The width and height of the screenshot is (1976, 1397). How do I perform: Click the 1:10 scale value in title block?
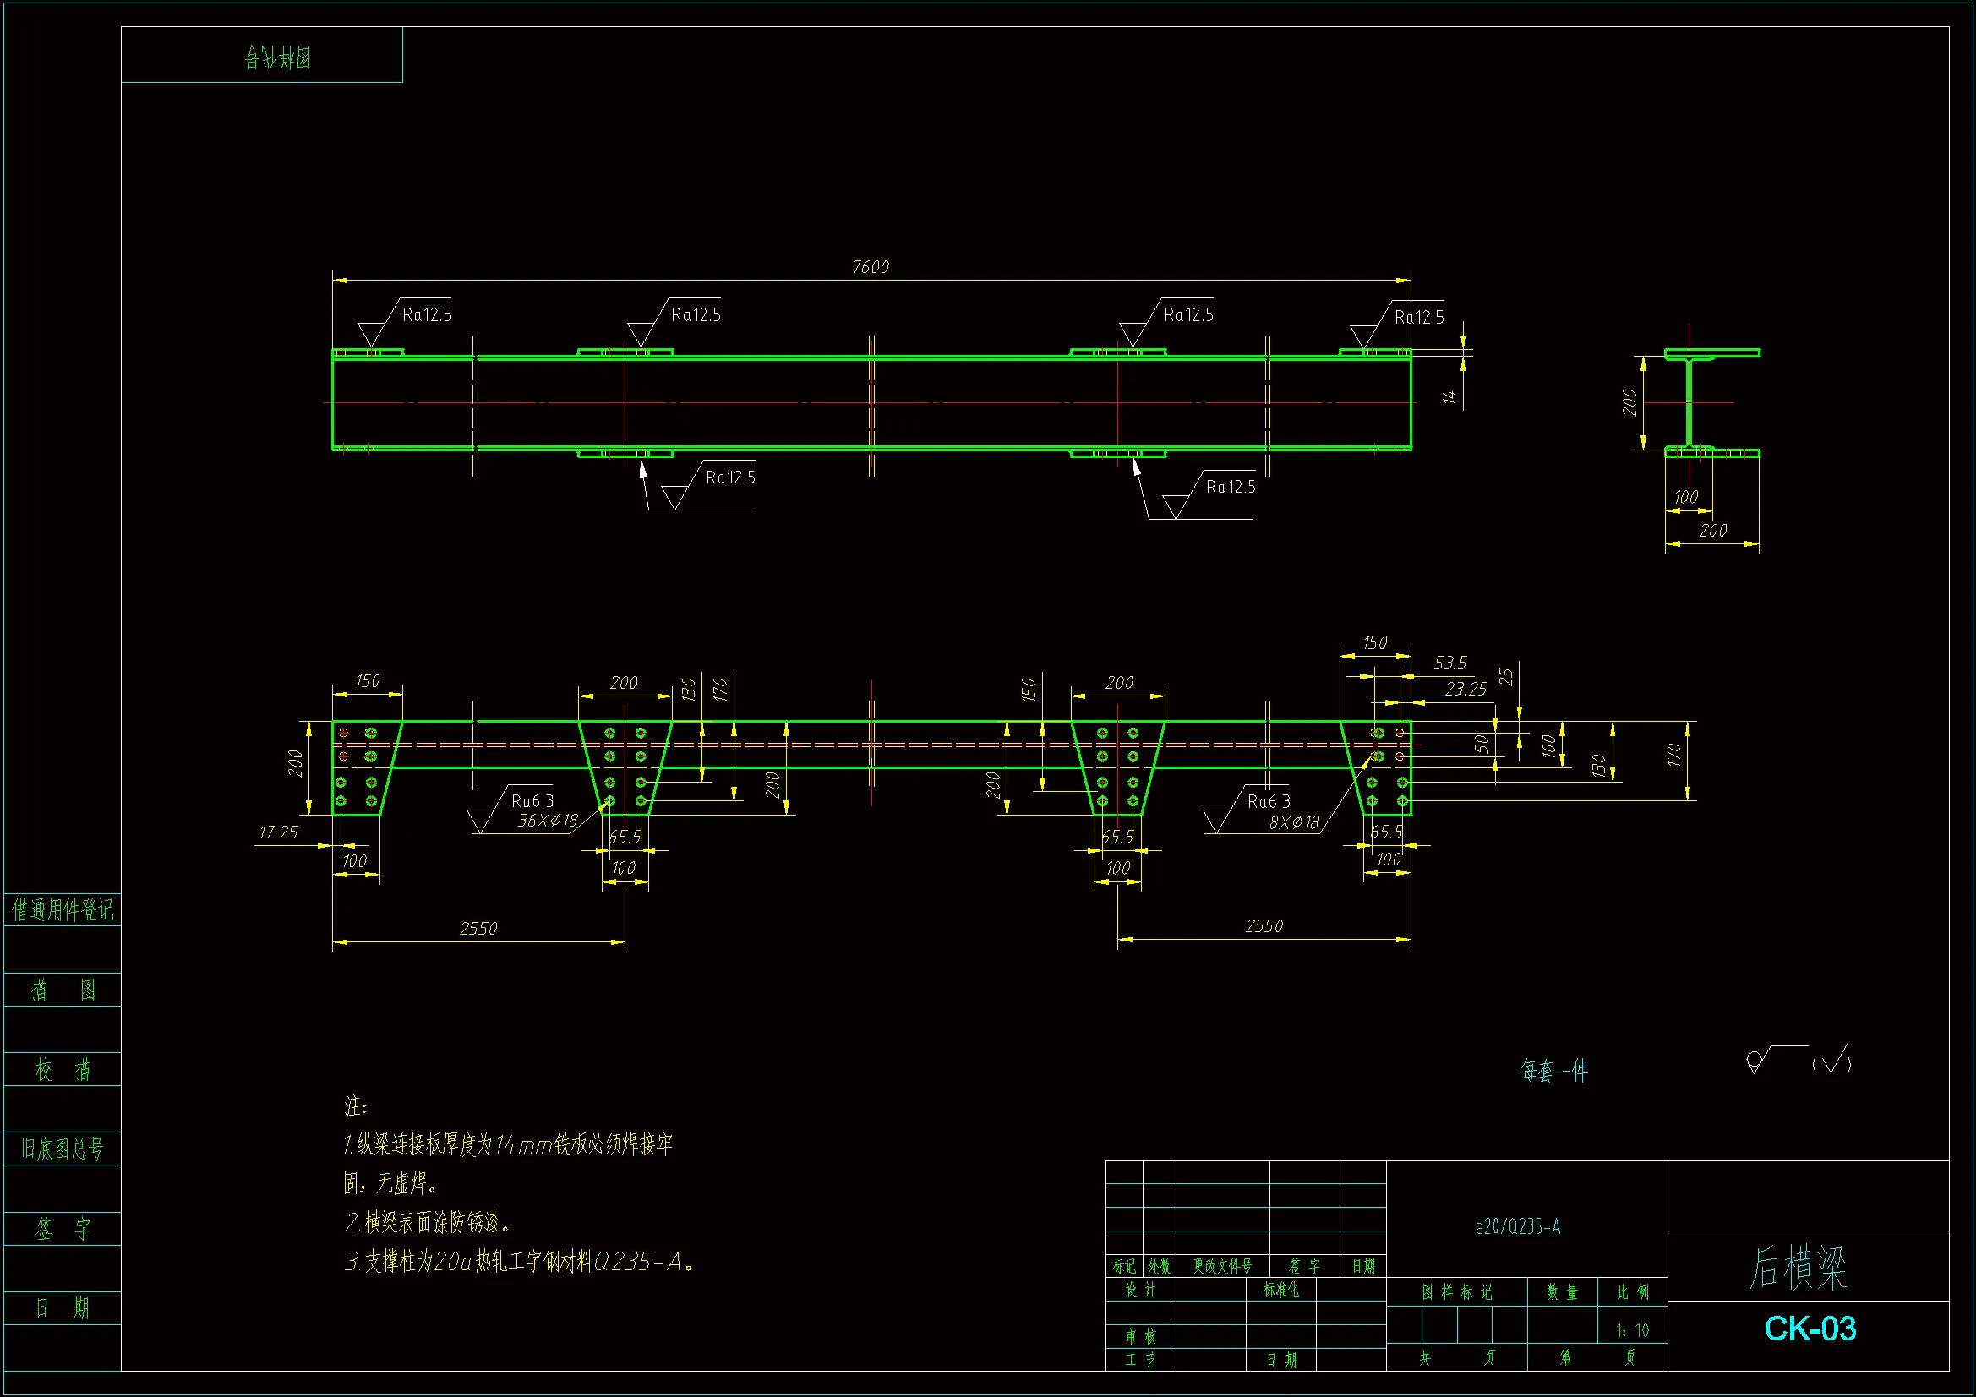click(1632, 1331)
